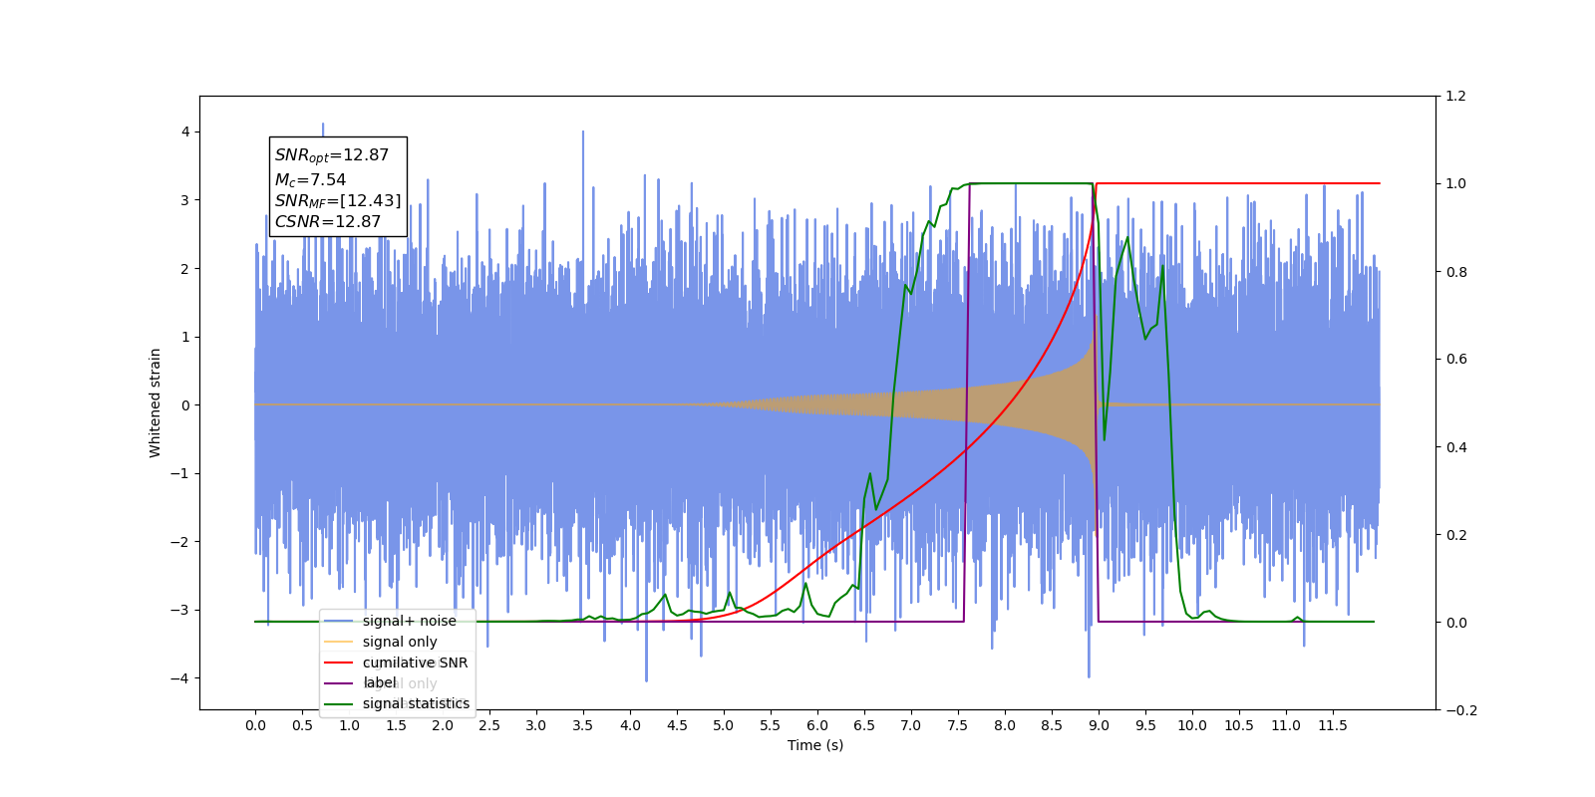Click the 5.0 tick on time axis

pyautogui.click(x=724, y=725)
